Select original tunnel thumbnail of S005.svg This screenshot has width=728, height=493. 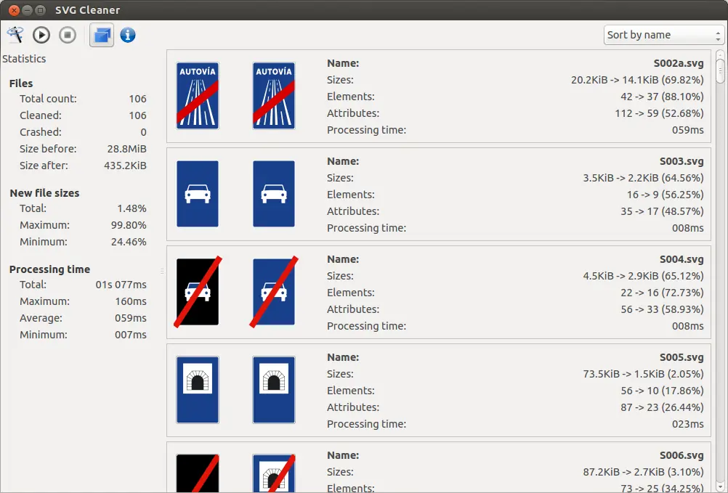click(198, 390)
